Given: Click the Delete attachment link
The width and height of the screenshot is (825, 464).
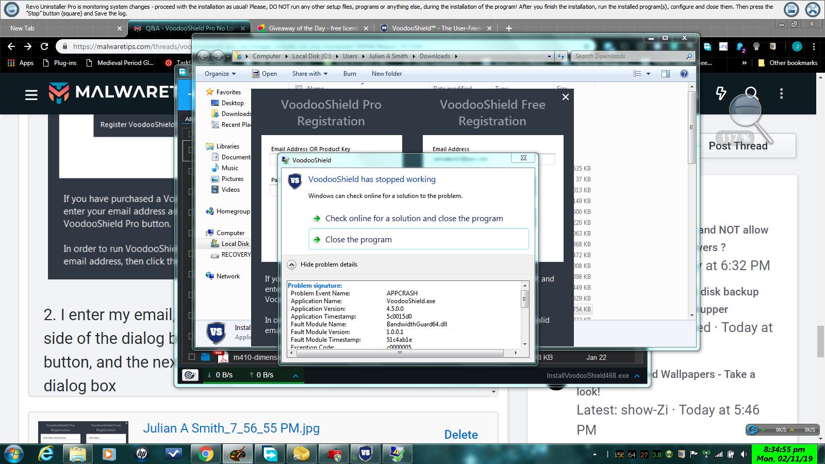Looking at the screenshot, I should click(x=461, y=435).
